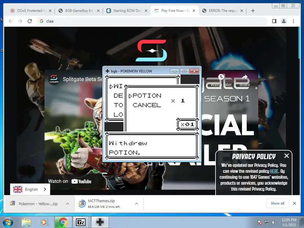Close the Play Free Now tab
The width and height of the screenshot is (304, 228).
point(194,11)
